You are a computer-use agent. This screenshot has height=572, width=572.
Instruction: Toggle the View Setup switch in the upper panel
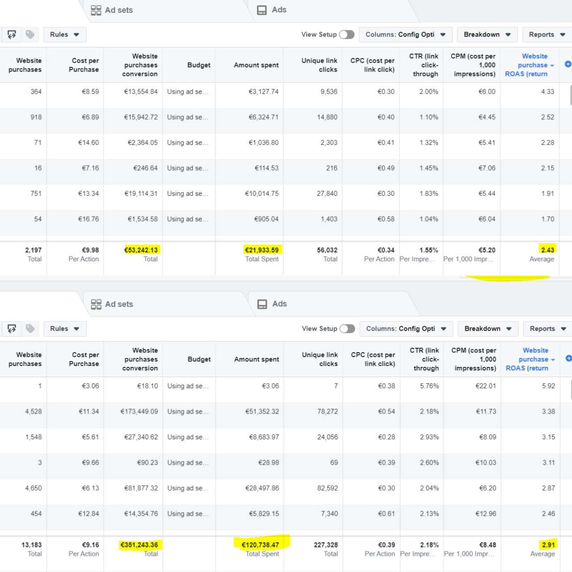(x=347, y=34)
